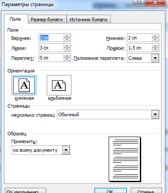Click the Образец section heading

(17, 134)
